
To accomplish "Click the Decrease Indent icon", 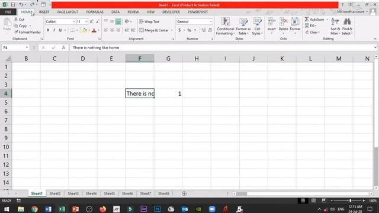I will pyautogui.click(x=127, y=30).
